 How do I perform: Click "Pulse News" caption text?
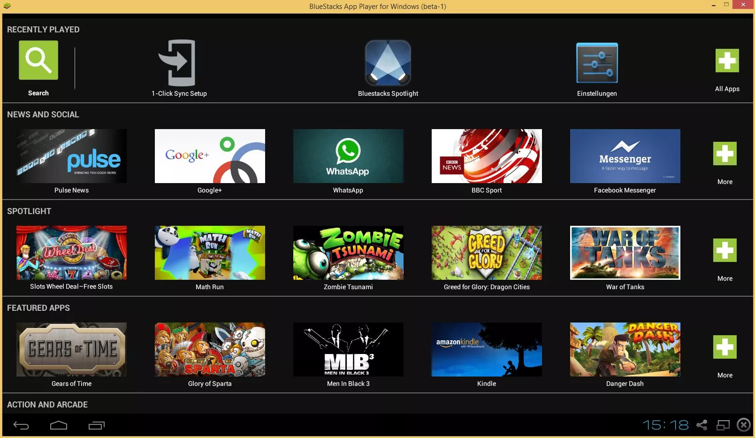(71, 190)
